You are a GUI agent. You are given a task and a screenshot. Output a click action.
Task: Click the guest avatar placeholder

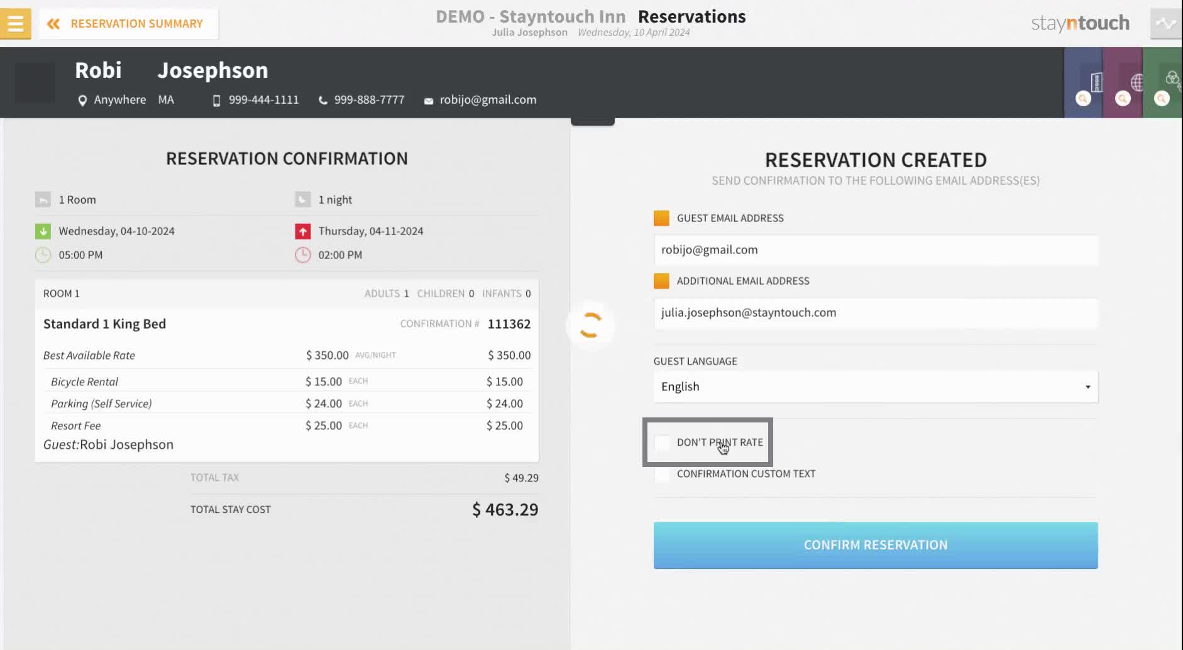35,83
